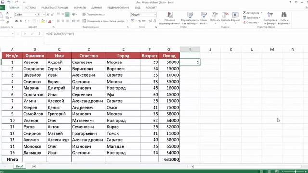Toggle Wrap Text (Перенести текст)
This screenshot has height=173, width=308.
93,15
